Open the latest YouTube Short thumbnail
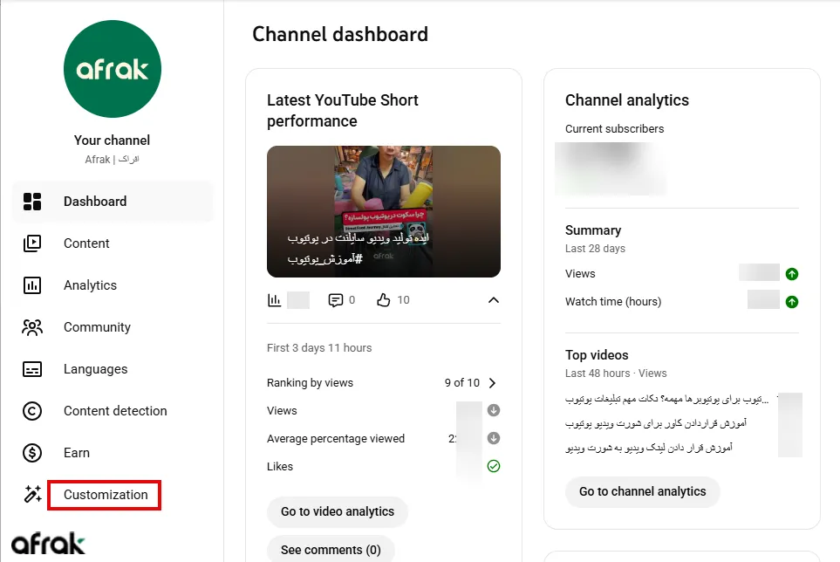This screenshot has height=562, width=840. coord(383,211)
